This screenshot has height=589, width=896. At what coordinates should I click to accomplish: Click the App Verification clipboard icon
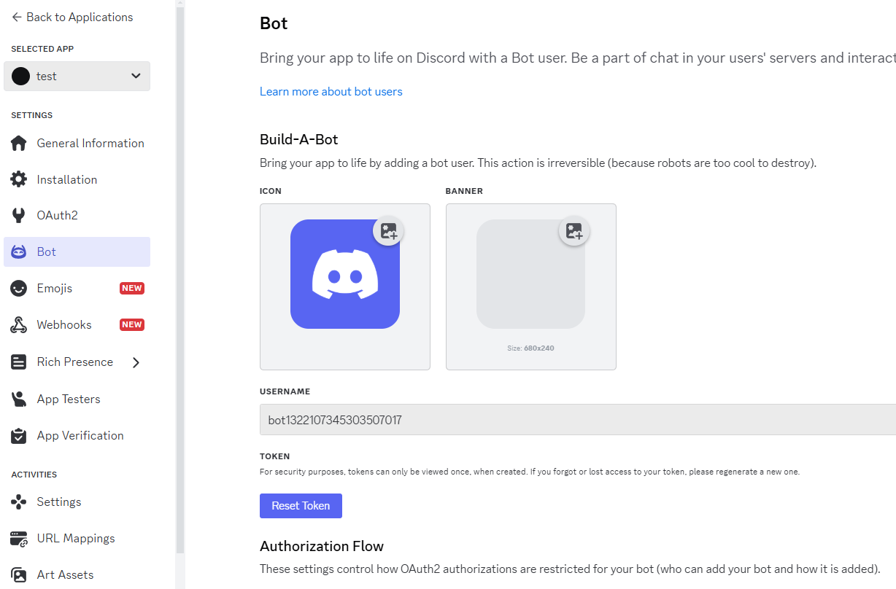coord(19,436)
